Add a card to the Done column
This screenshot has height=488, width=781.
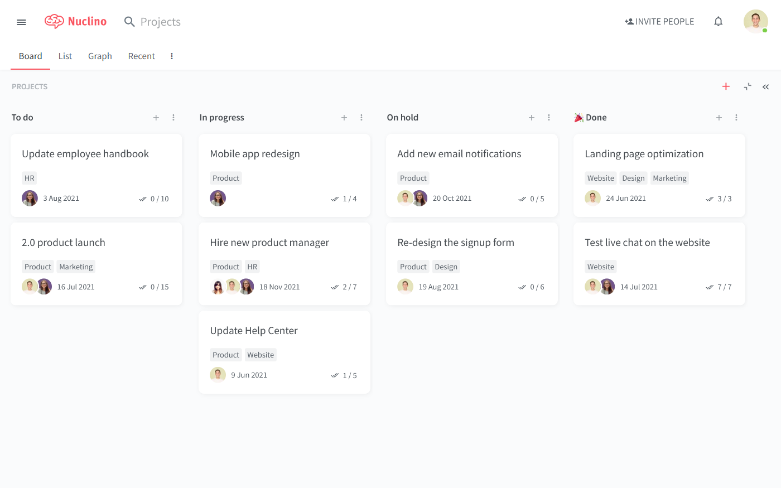(x=719, y=118)
